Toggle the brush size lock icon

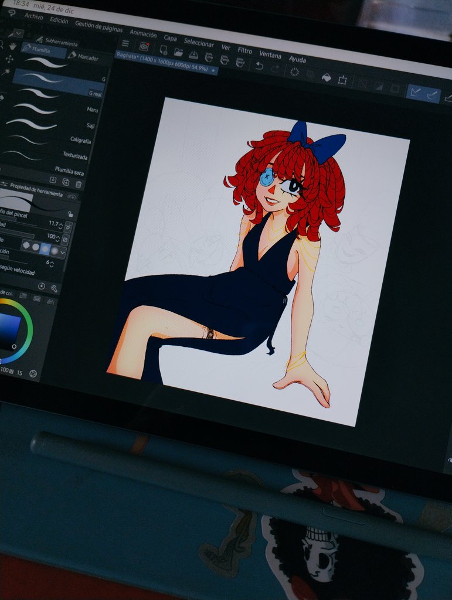click(70, 214)
